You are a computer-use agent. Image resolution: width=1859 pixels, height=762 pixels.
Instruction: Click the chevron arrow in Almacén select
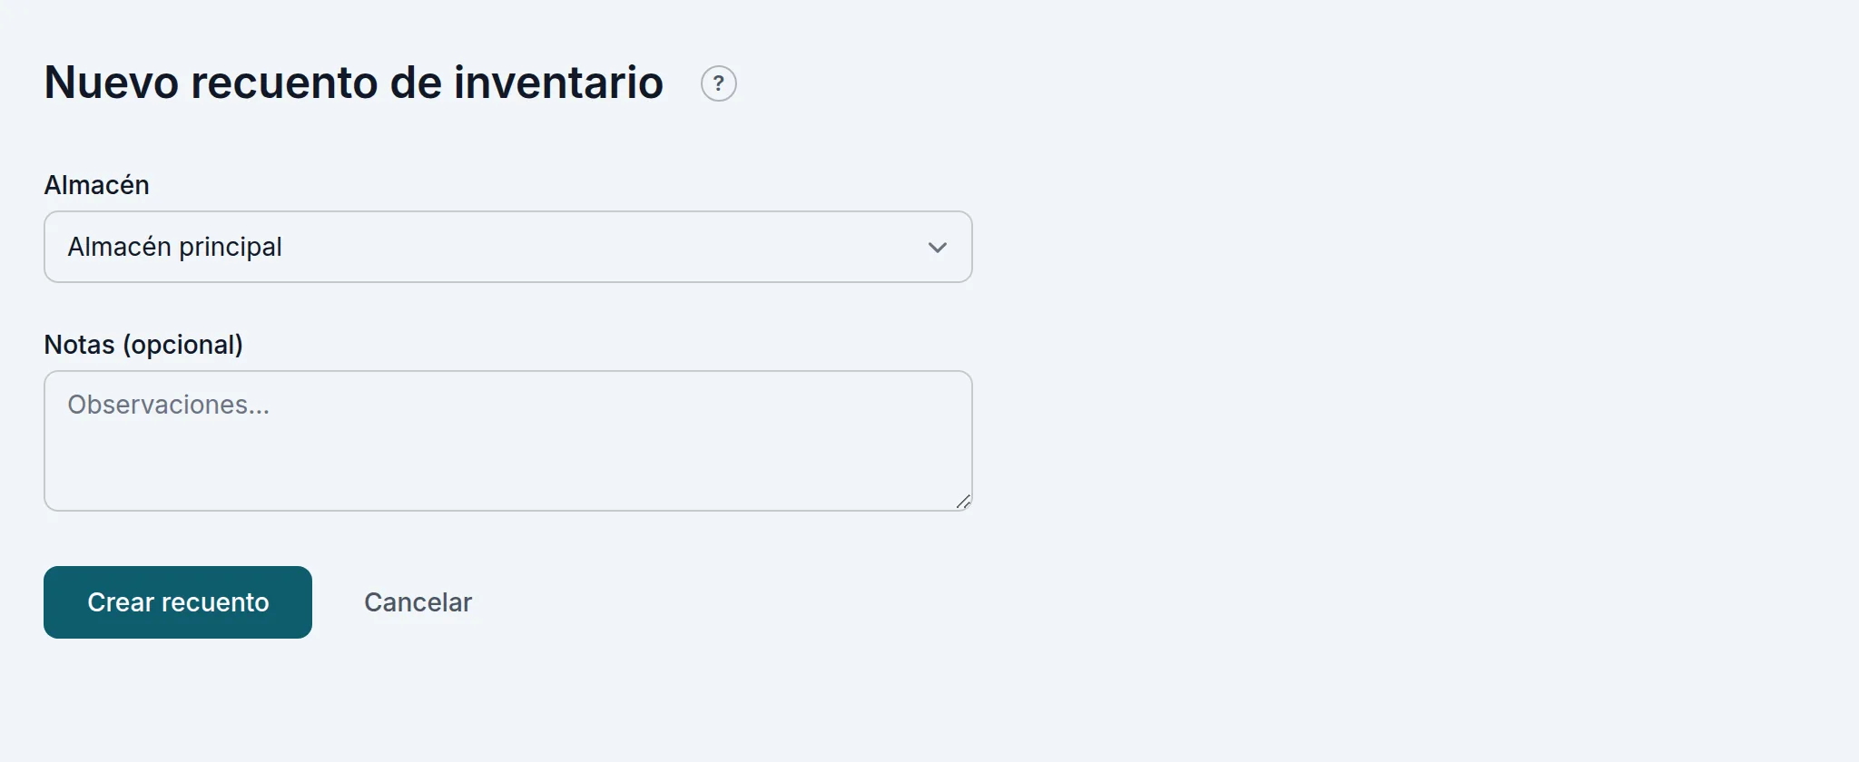click(937, 248)
